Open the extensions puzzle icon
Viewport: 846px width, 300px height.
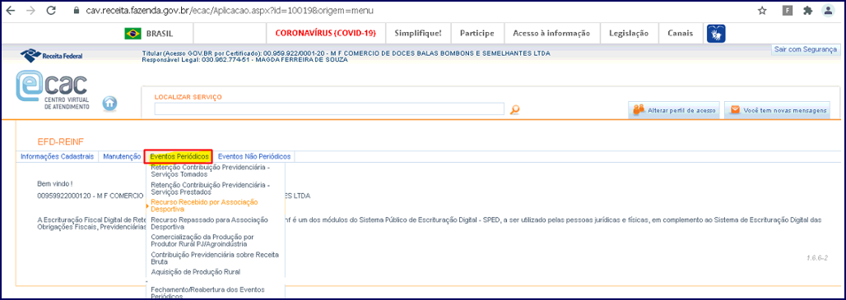tap(807, 10)
